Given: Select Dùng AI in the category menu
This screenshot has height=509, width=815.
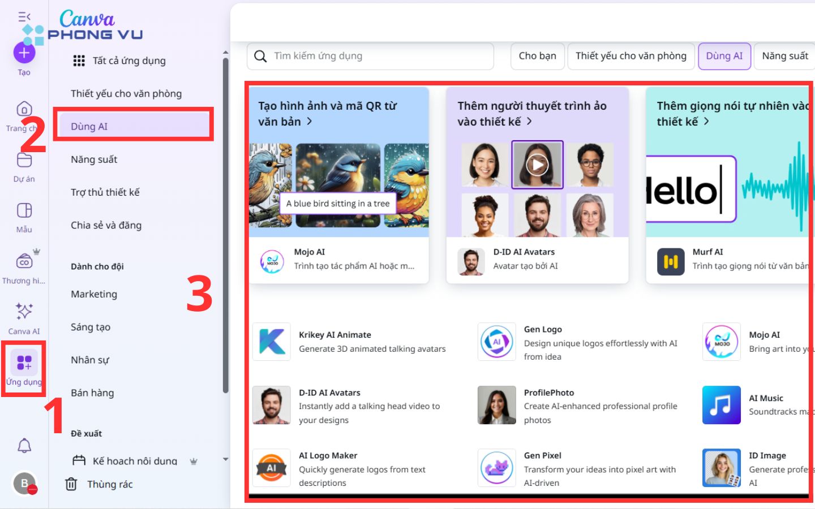Looking at the screenshot, I should (133, 124).
